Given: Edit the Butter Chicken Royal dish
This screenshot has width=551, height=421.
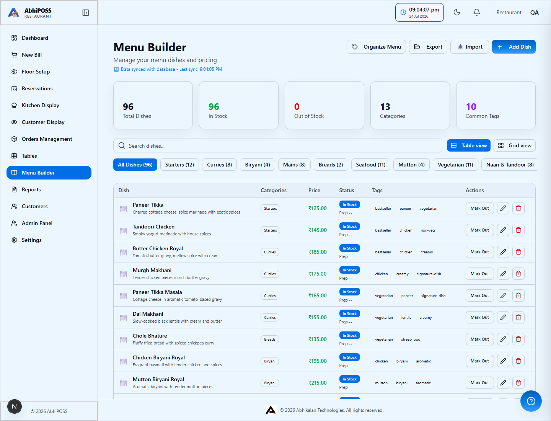Looking at the screenshot, I should point(503,252).
